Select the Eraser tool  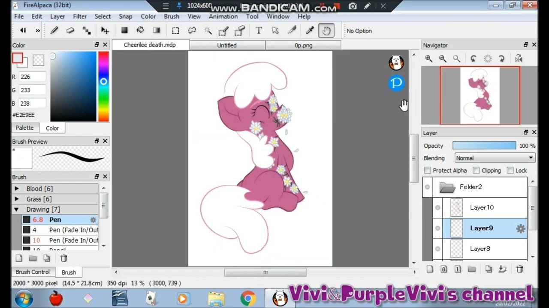(70, 30)
